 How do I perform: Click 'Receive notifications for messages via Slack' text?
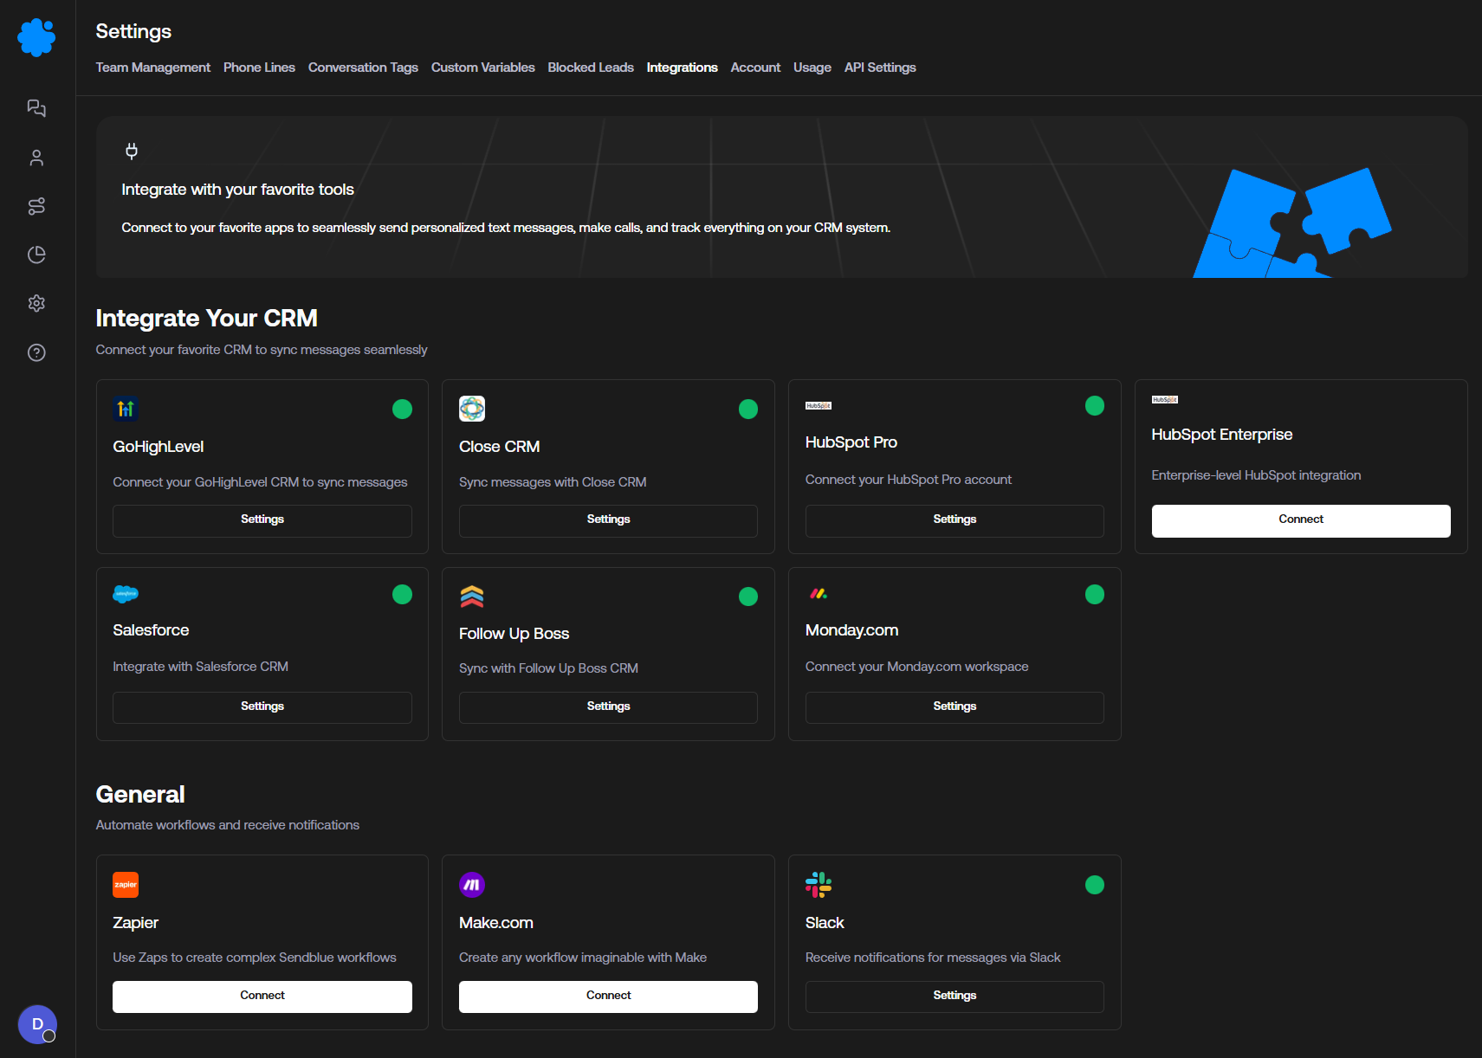click(x=933, y=958)
